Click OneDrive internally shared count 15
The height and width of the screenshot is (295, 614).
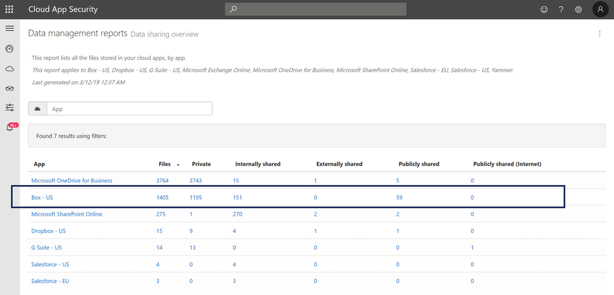coord(236,181)
